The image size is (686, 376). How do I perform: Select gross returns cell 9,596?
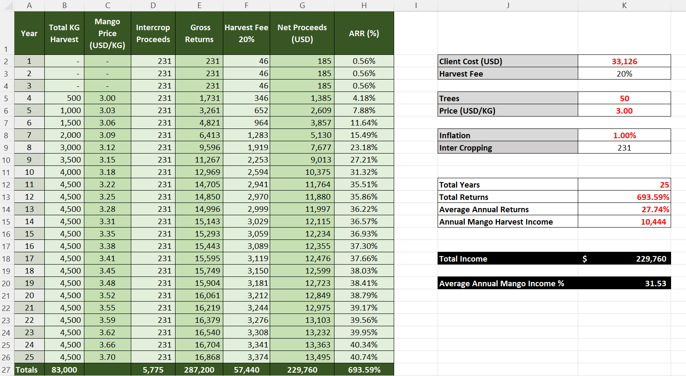(x=199, y=148)
